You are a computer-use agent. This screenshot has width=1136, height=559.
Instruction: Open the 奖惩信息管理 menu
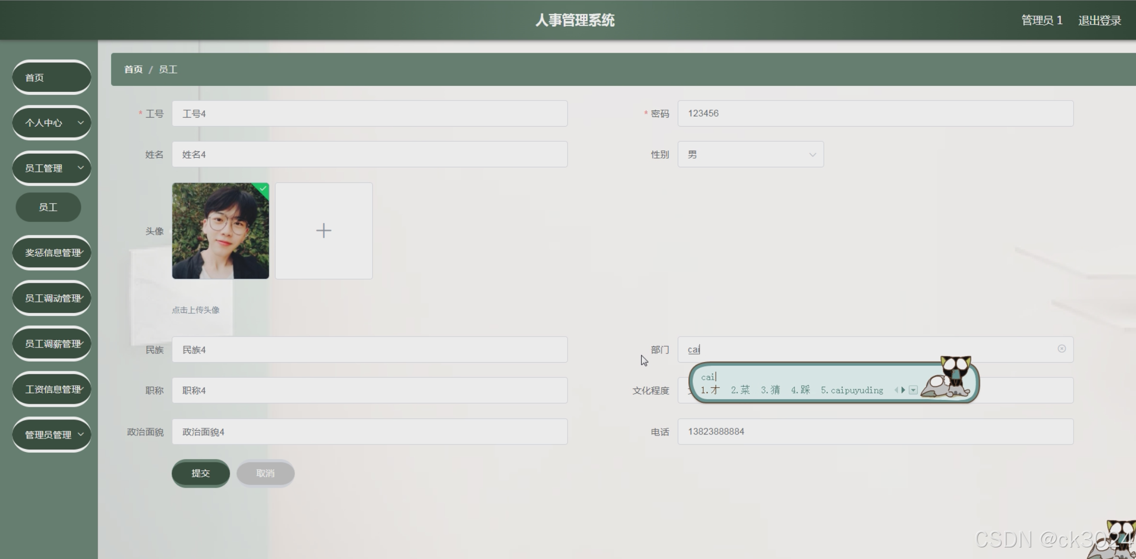[x=51, y=253]
